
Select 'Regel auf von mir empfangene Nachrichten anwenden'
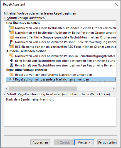[53, 75]
